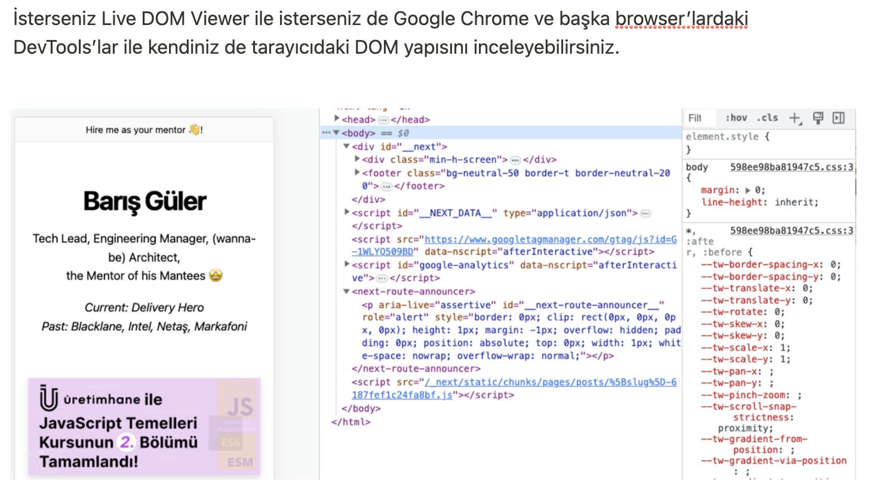Collapse the body element triangle

click(336, 132)
